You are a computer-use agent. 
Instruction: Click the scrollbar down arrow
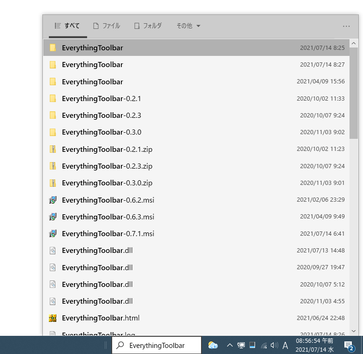coord(354,331)
